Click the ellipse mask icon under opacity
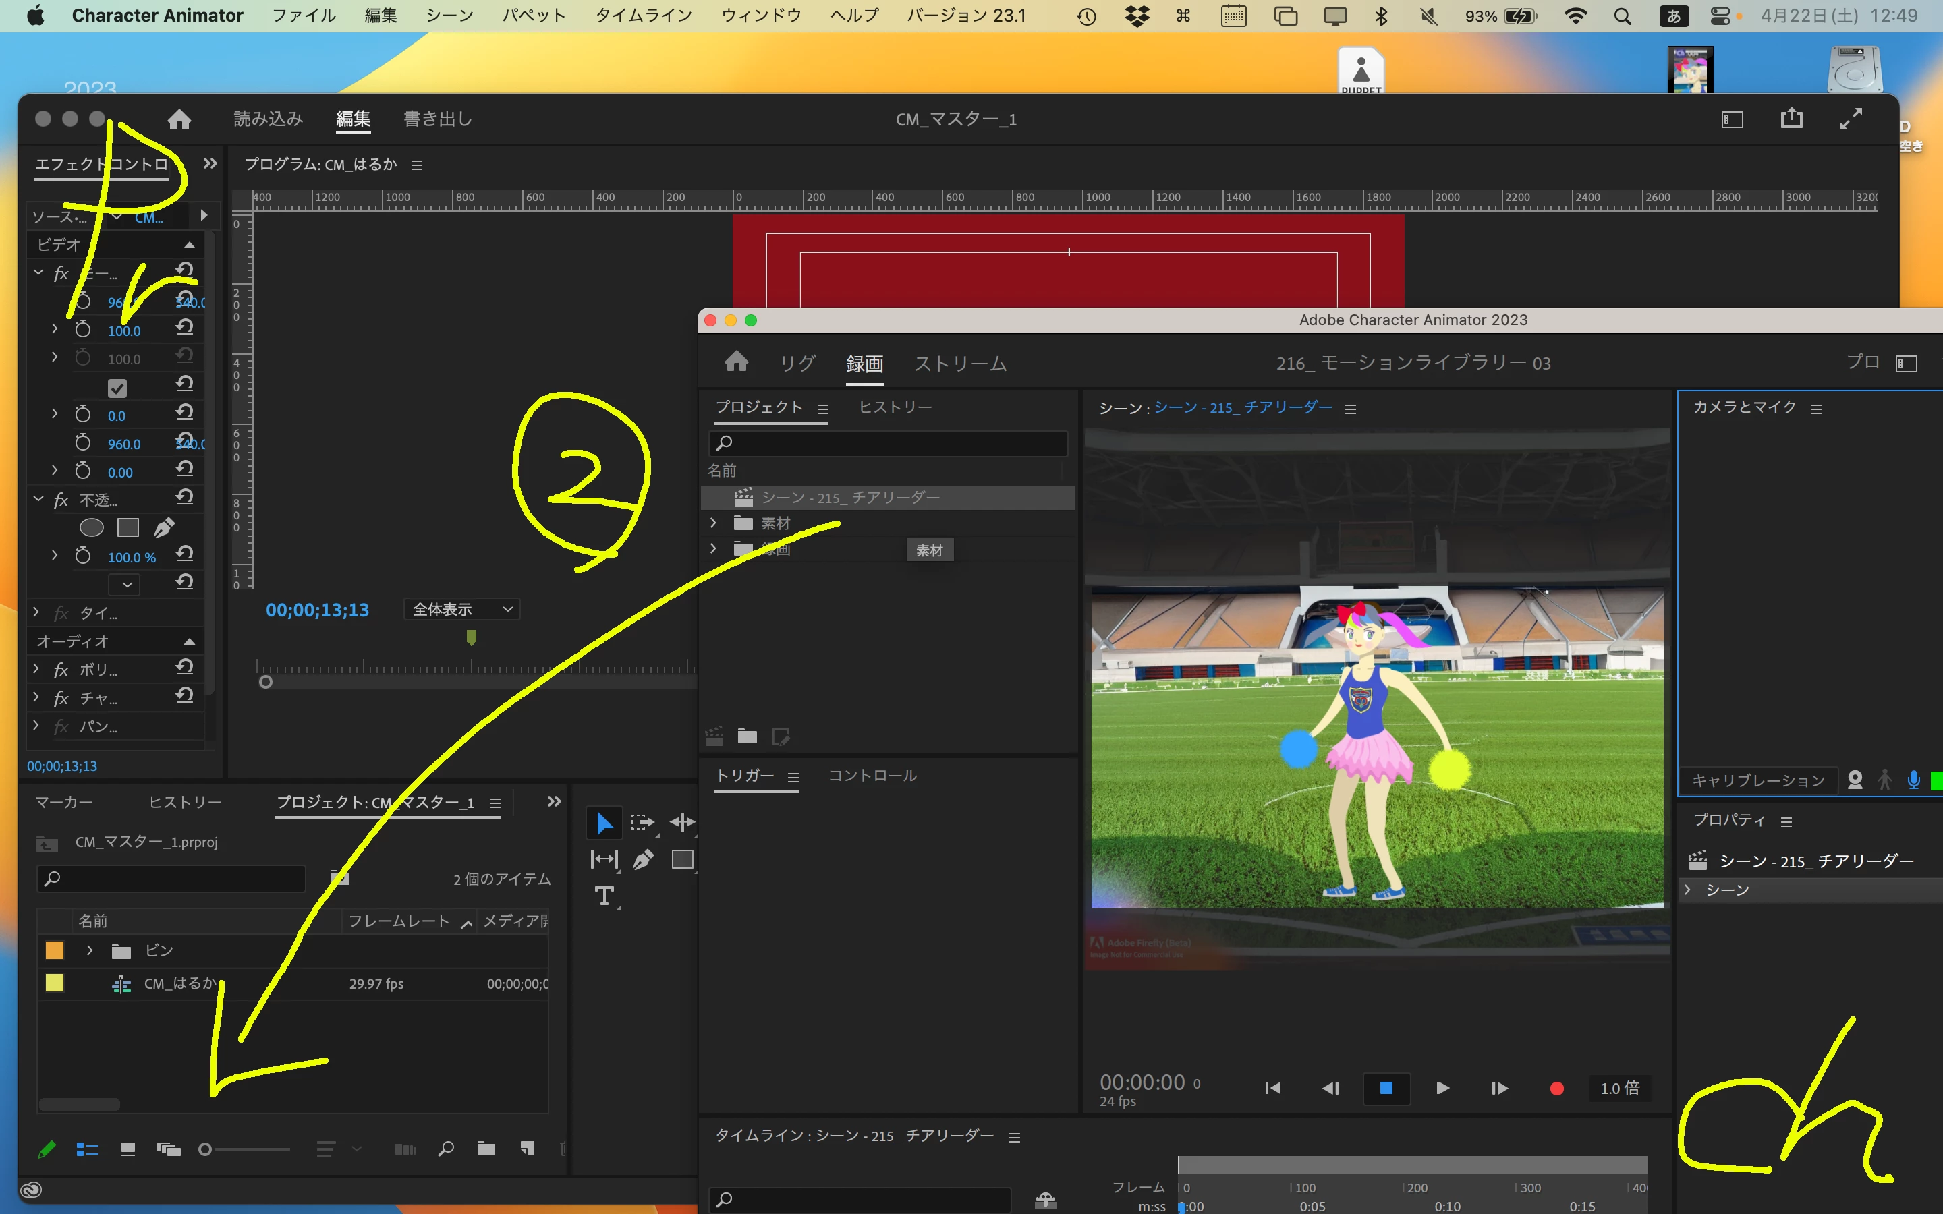This screenshot has width=1943, height=1214. point(92,527)
